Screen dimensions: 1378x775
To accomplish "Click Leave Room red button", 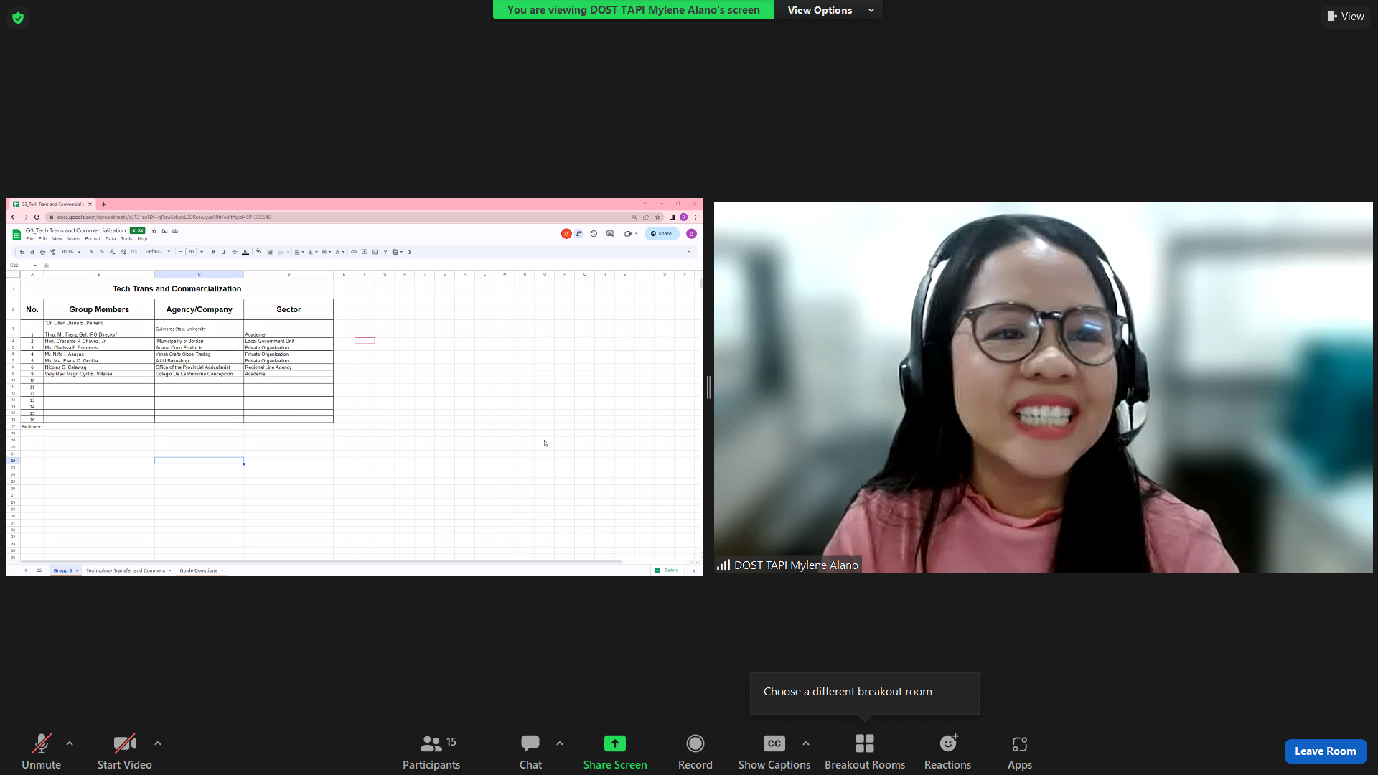I will [x=1325, y=751].
